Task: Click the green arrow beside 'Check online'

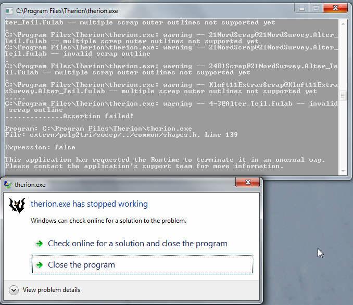Action: [40, 244]
